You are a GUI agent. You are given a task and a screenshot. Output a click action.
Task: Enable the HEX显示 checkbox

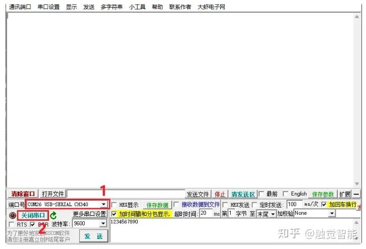coord(114,205)
